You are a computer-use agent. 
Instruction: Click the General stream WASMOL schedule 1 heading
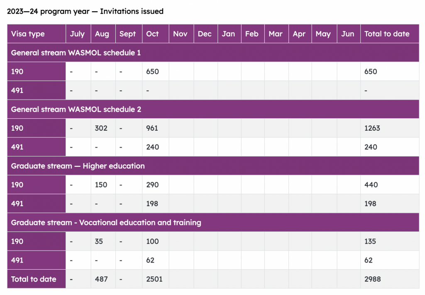[x=76, y=53]
